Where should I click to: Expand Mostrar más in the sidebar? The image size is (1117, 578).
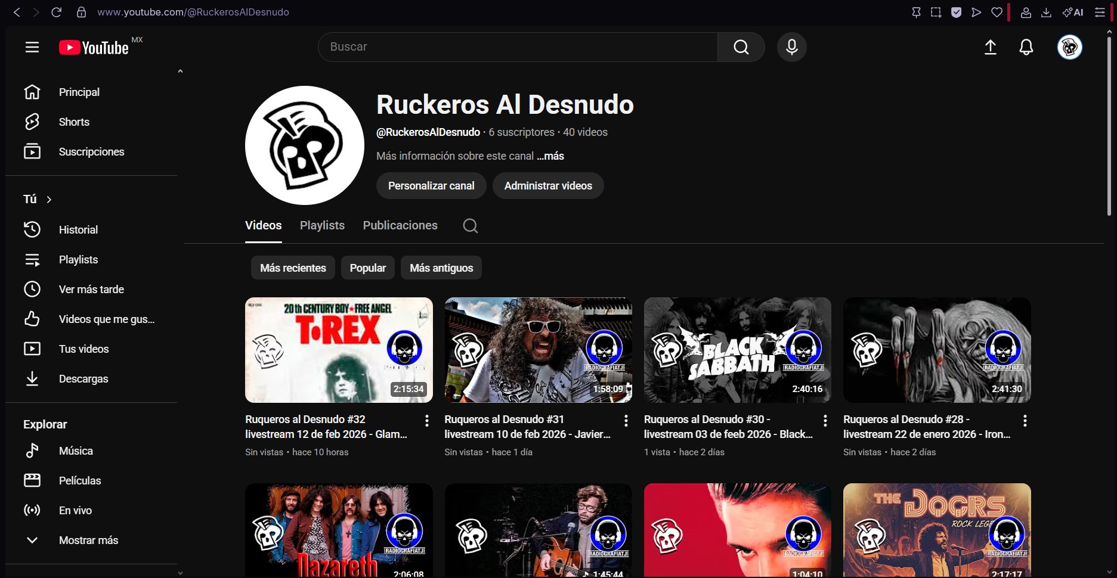[88, 540]
